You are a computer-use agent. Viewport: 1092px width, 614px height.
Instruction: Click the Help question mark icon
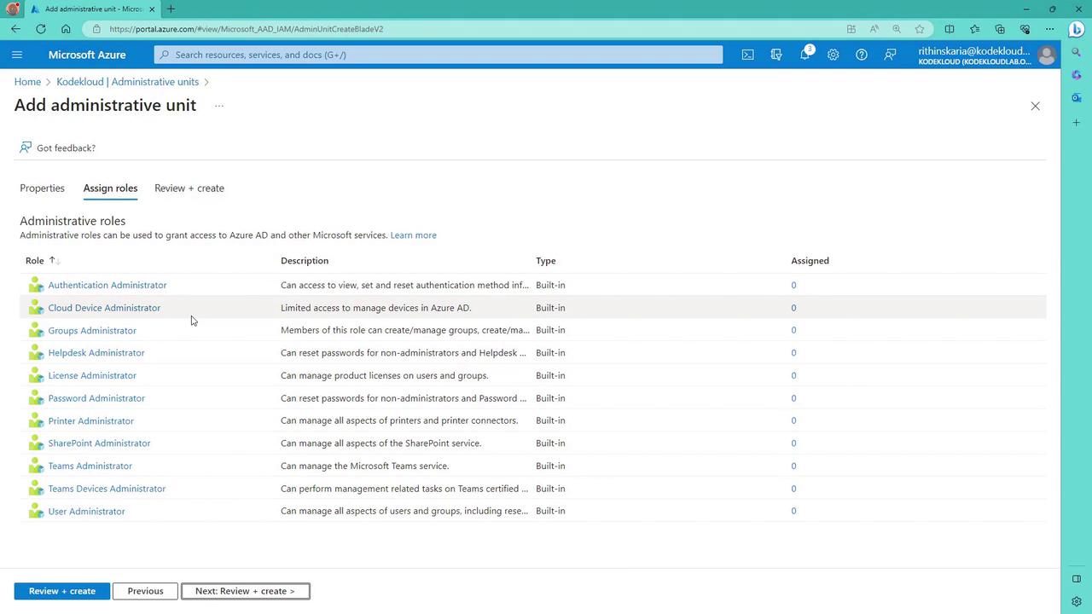tap(862, 55)
